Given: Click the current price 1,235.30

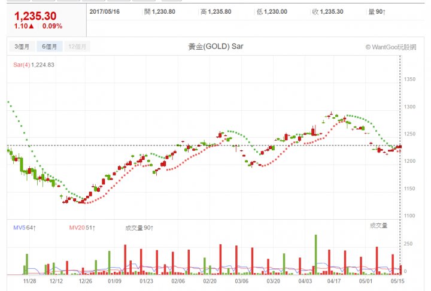Looking at the screenshot, I should pyautogui.click(x=35, y=16).
